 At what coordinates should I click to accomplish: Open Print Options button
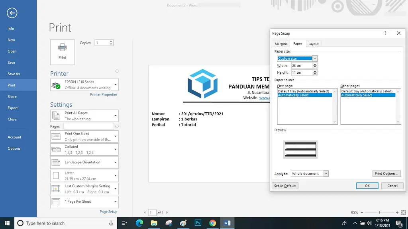tap(386, 174)
